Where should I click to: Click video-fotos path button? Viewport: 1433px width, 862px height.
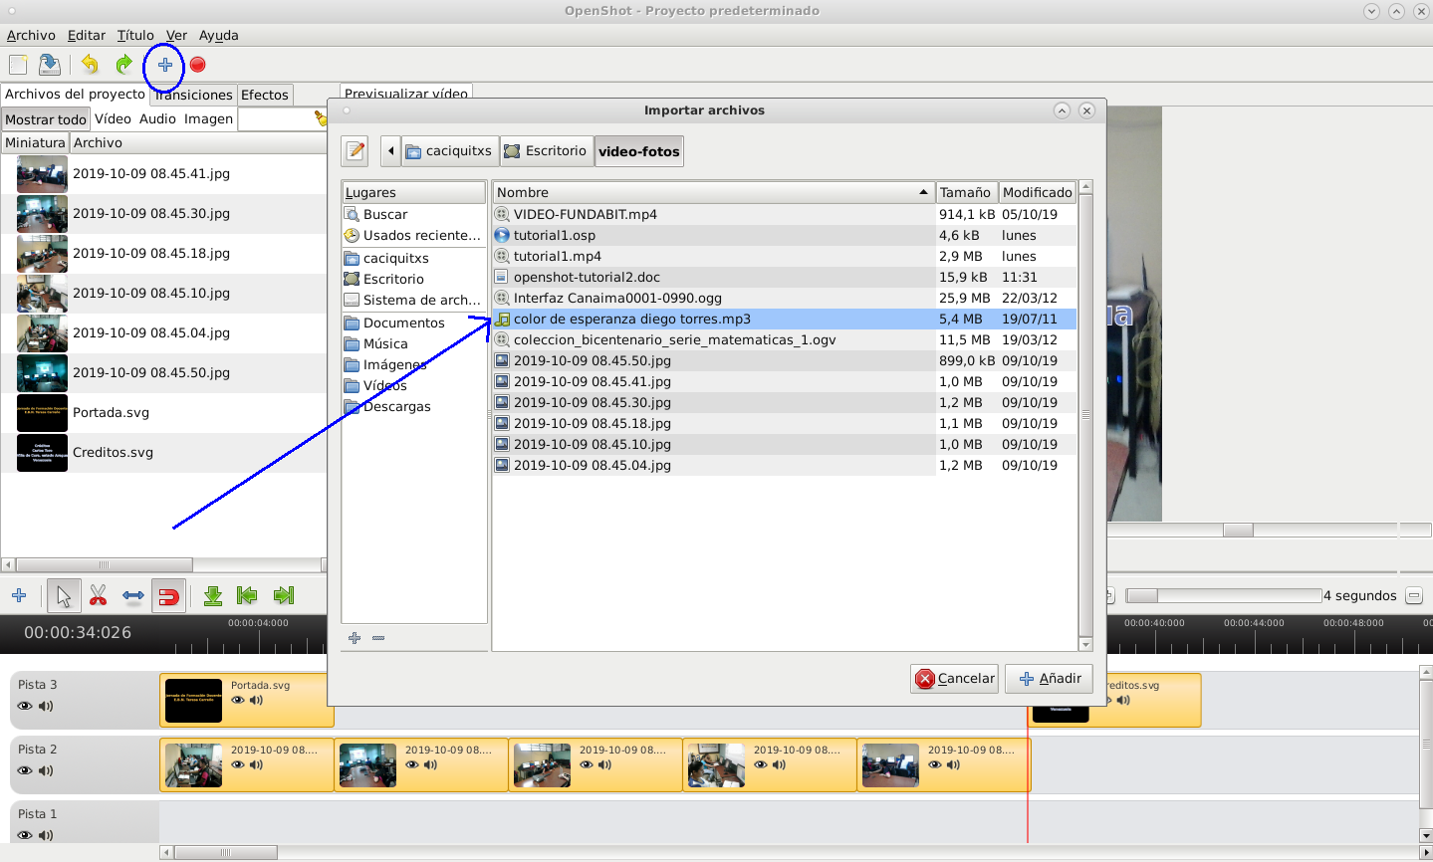pyautogui.click(x=639, y=151)
